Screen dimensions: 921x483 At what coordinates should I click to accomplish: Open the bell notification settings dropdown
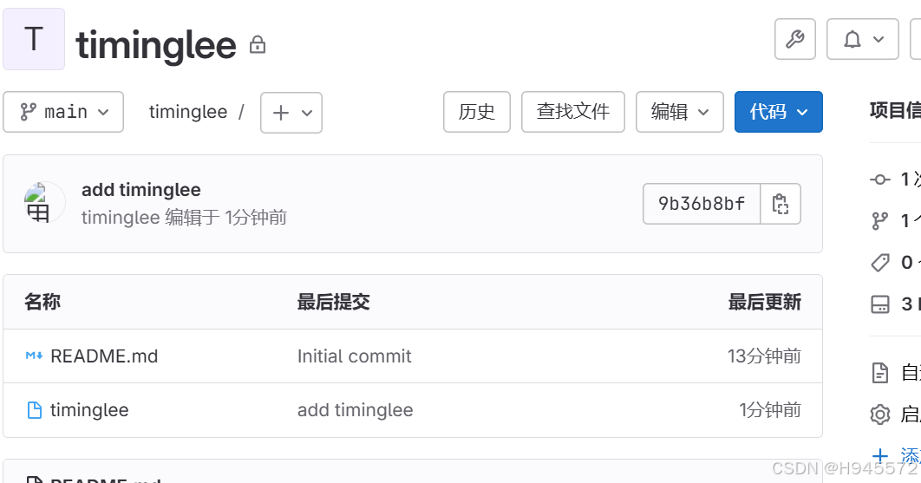(862, 39)
